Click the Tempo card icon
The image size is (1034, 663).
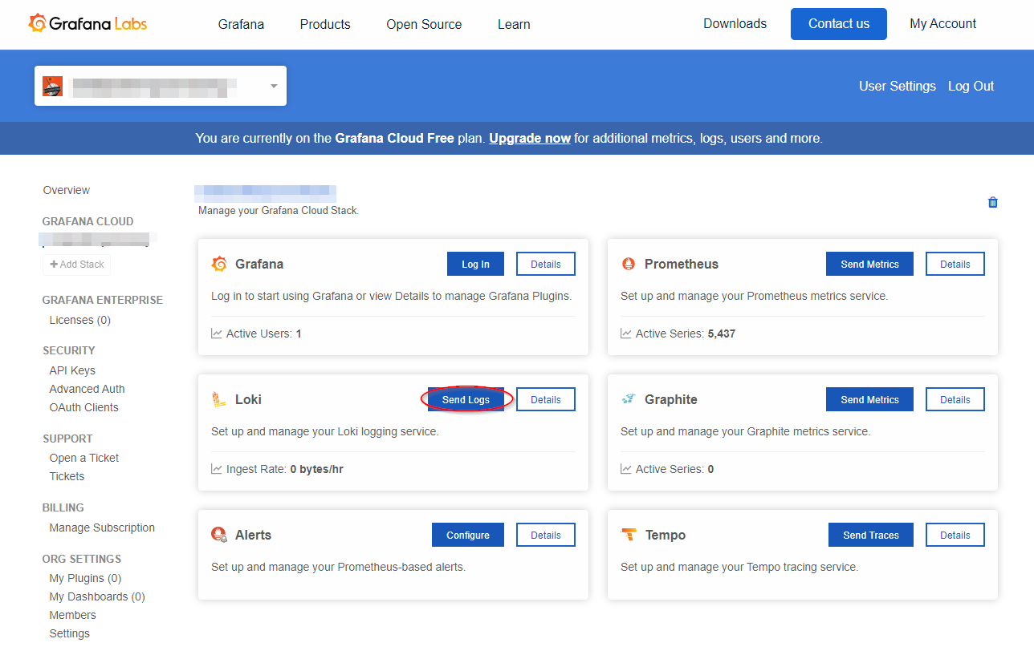tap(629, 535)
